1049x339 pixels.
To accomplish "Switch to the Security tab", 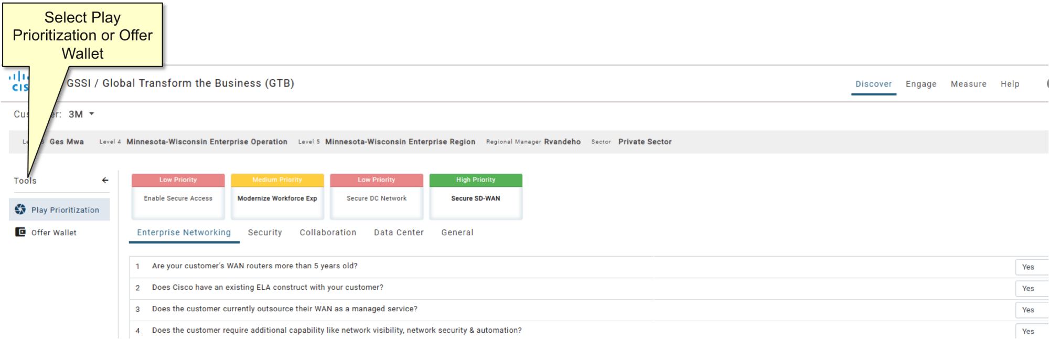I will point(265,232).
